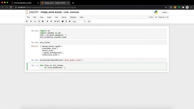The height and width of the screenshot is (109, 194).
Task: Click the trusted notebook indicator
Action: click(x=151, y=17)
